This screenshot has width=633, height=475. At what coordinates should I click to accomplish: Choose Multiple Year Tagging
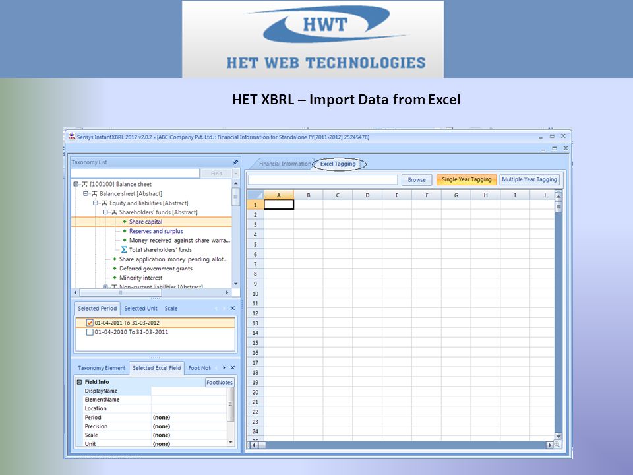coord(529,179)
